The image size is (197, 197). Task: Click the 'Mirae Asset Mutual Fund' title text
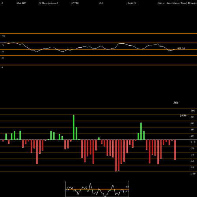[172, 3]
